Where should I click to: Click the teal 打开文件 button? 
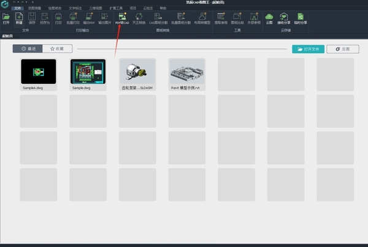coord(308,48)
